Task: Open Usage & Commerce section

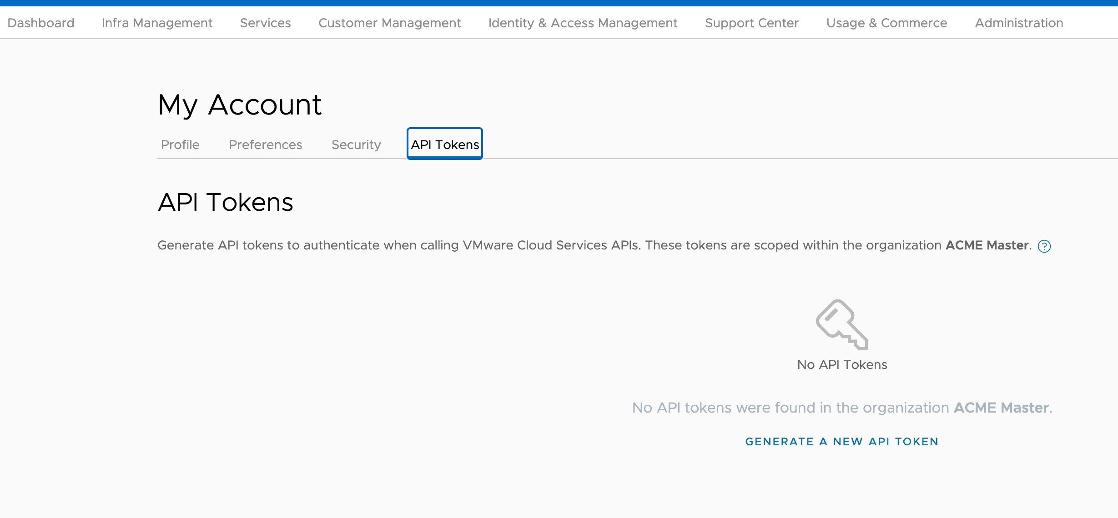Action: (x=886, y=23)
